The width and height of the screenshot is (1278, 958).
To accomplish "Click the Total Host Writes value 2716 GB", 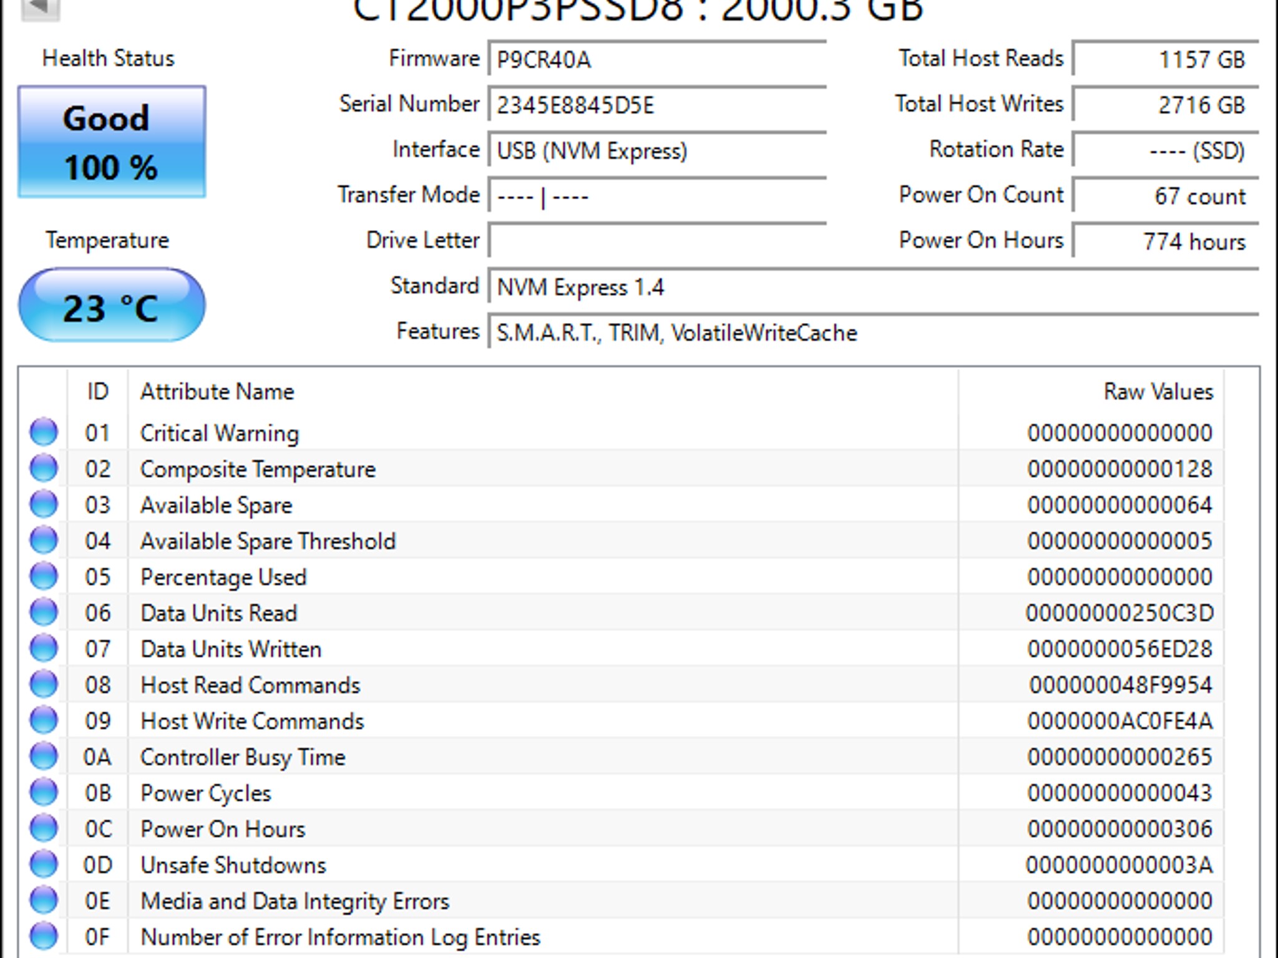I will click(1166, 104).
